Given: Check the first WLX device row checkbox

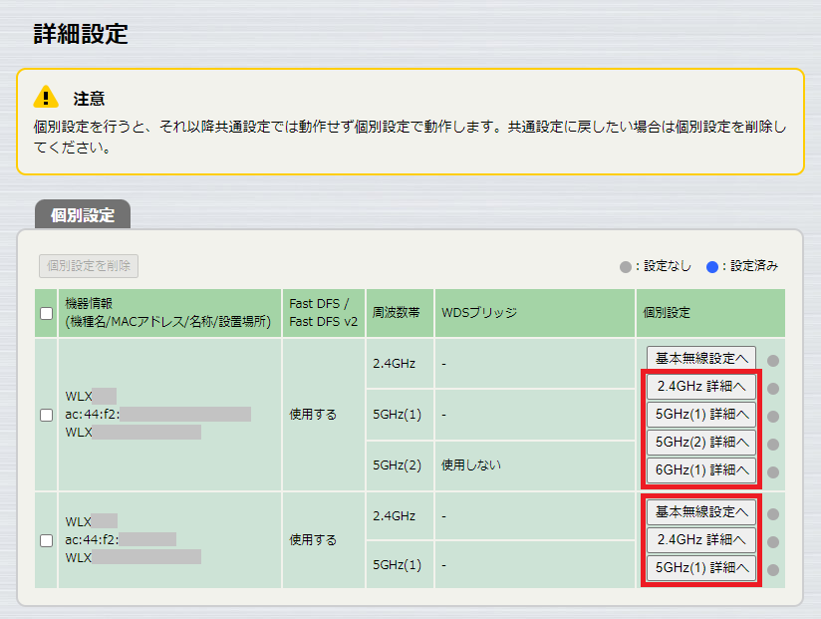Looking at the screenshot, I should tap(45, 415).
